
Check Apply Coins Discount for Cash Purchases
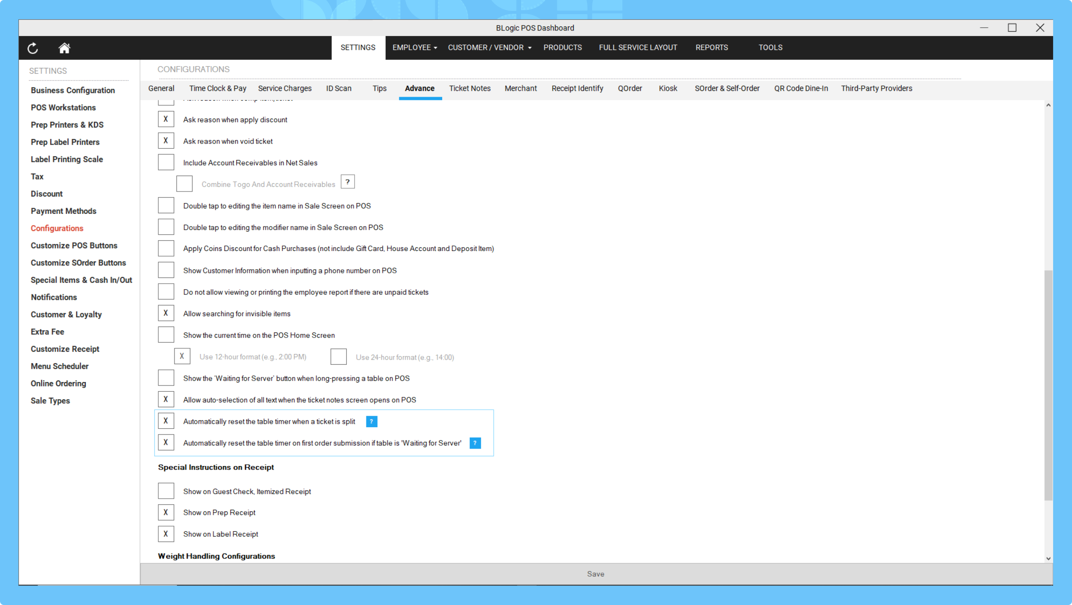[x=166, y=249]
